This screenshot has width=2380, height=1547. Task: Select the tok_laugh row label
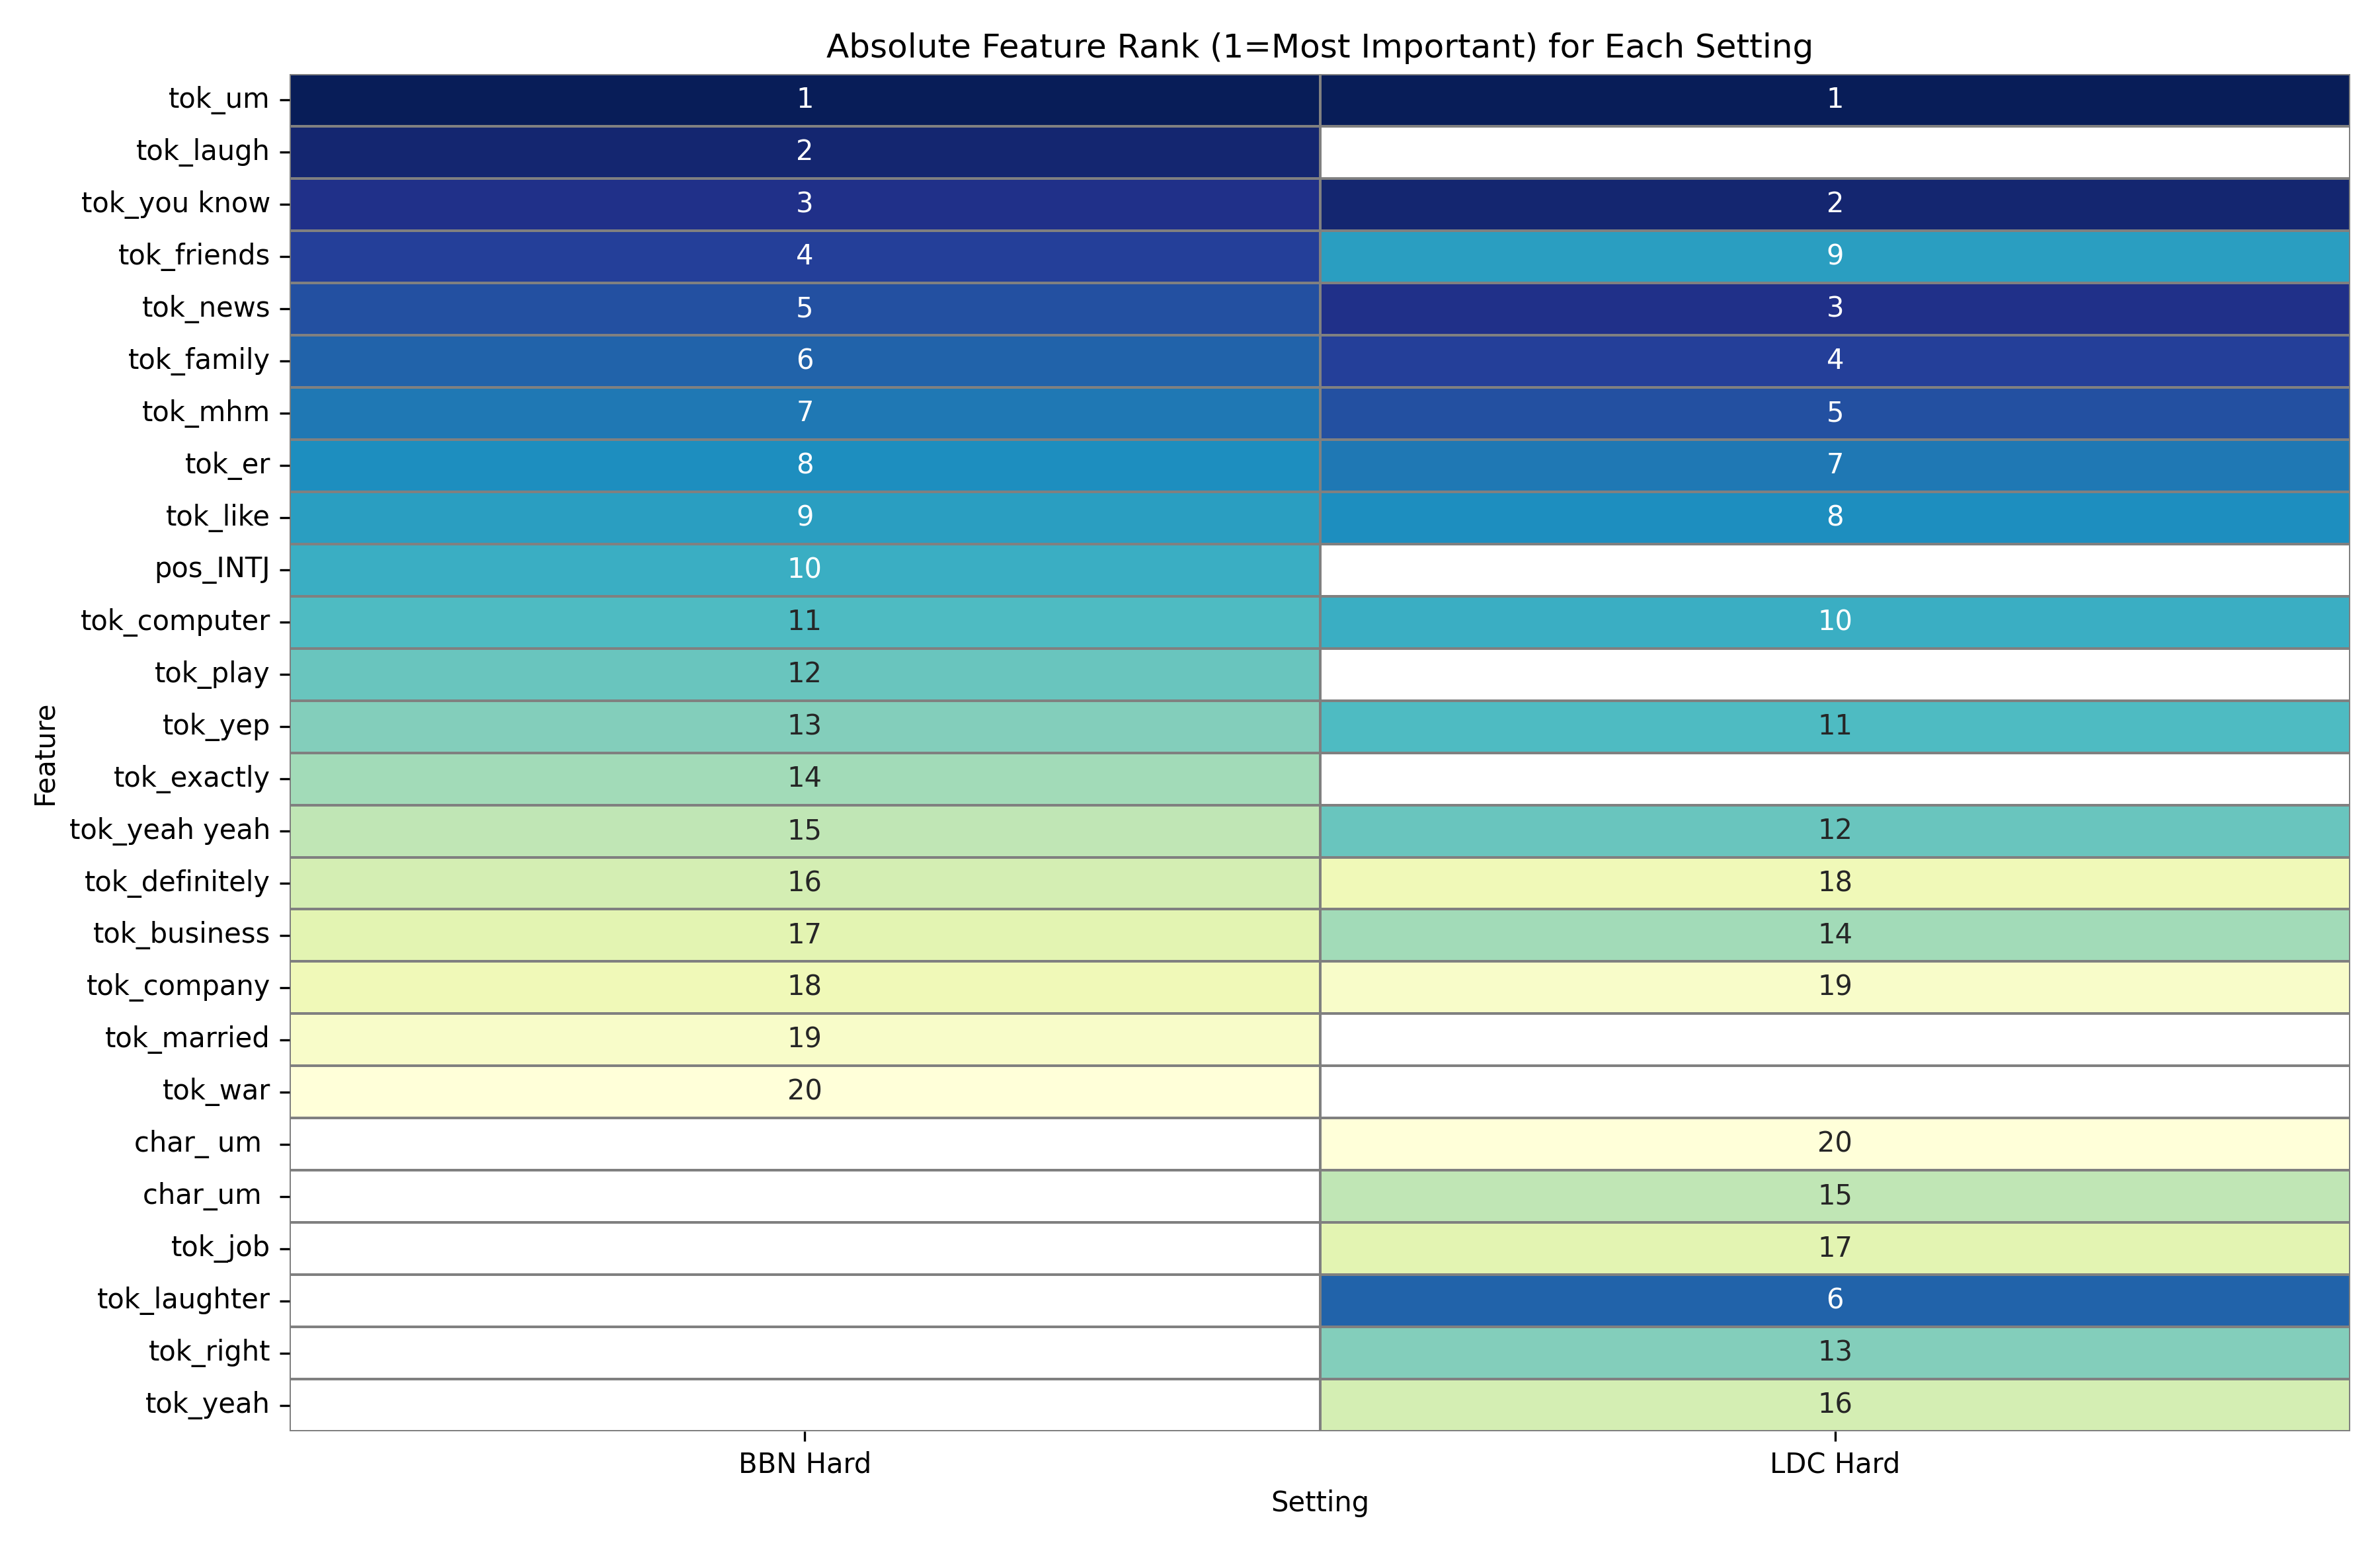point(202,151)
